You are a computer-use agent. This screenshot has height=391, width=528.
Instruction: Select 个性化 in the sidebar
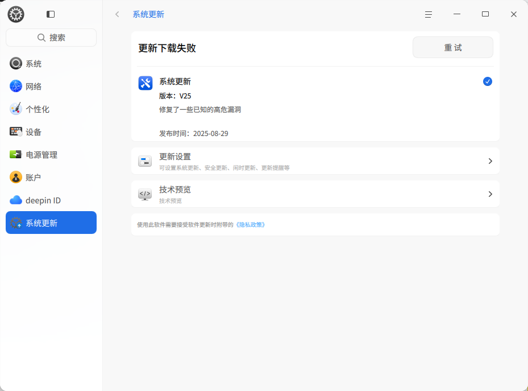[51, 109]
